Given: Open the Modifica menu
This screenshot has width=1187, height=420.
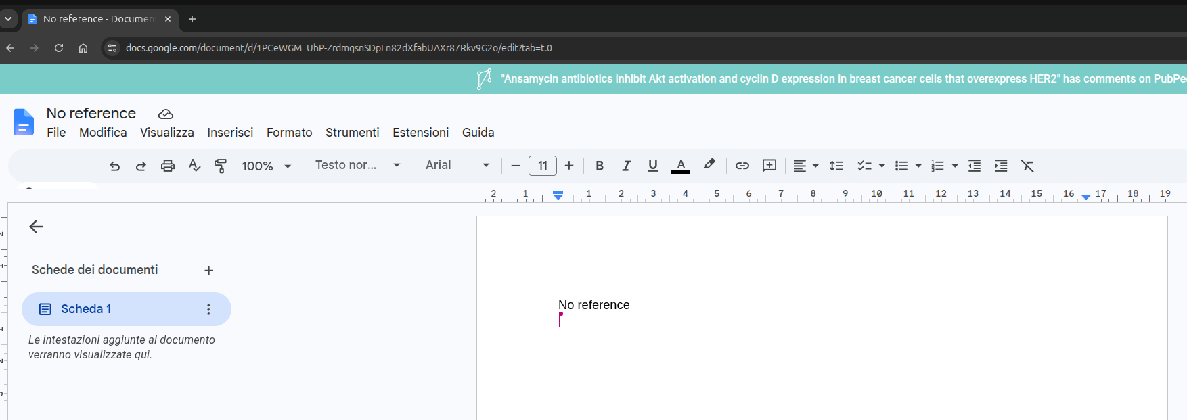Looking at the screenshot, I should pos(103,133).
